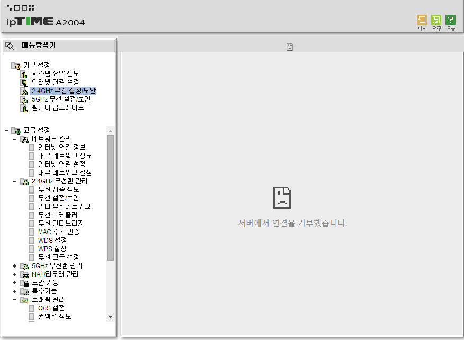
Task: Expand the 5GHz 무선랜 관리 node
Action: pyautogui.click(x=15, y=266)
